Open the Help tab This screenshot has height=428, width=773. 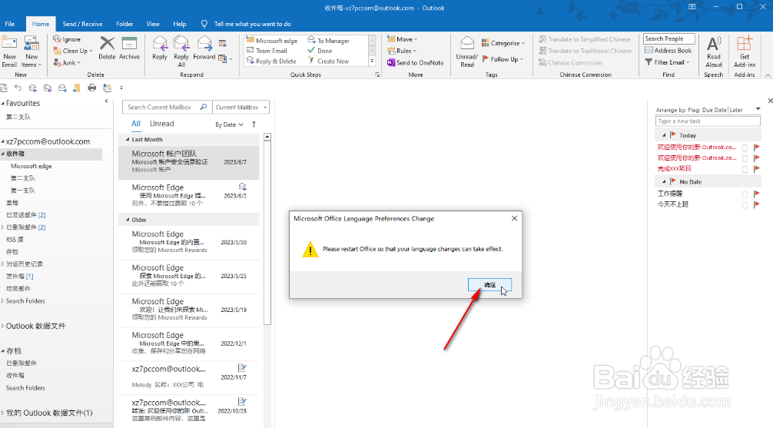180,24
